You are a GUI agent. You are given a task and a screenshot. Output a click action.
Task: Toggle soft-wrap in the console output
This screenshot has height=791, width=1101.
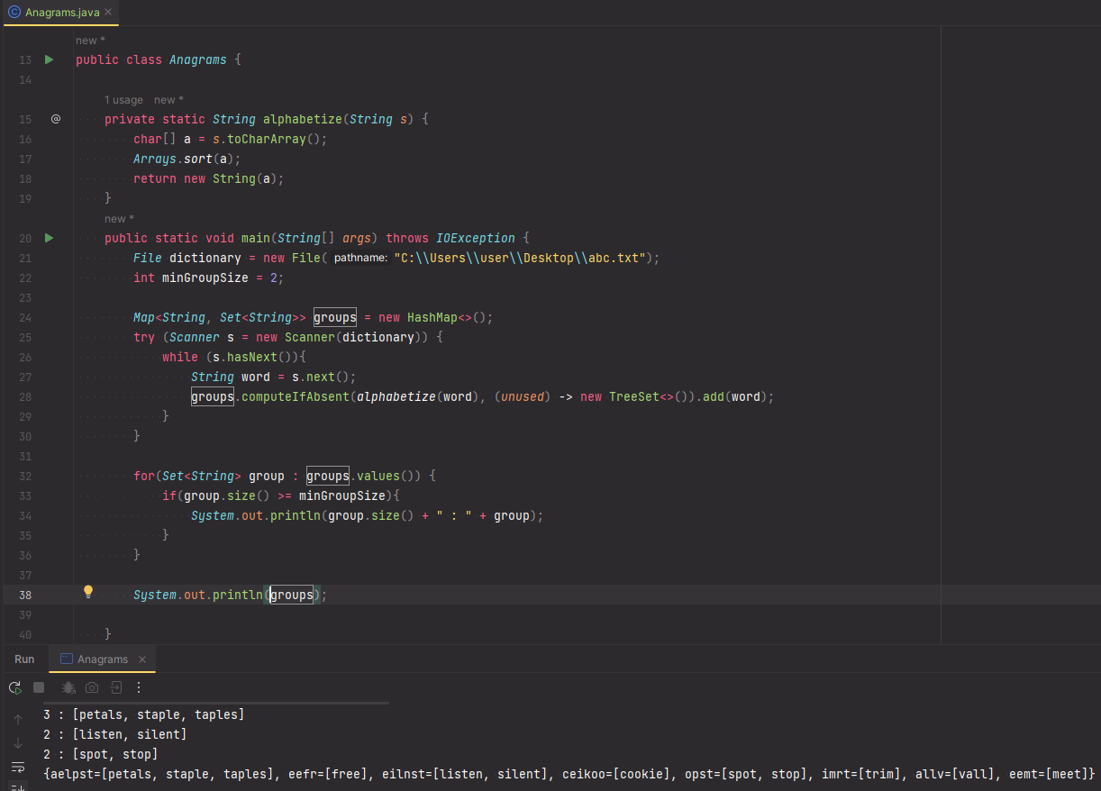[18, 767]
